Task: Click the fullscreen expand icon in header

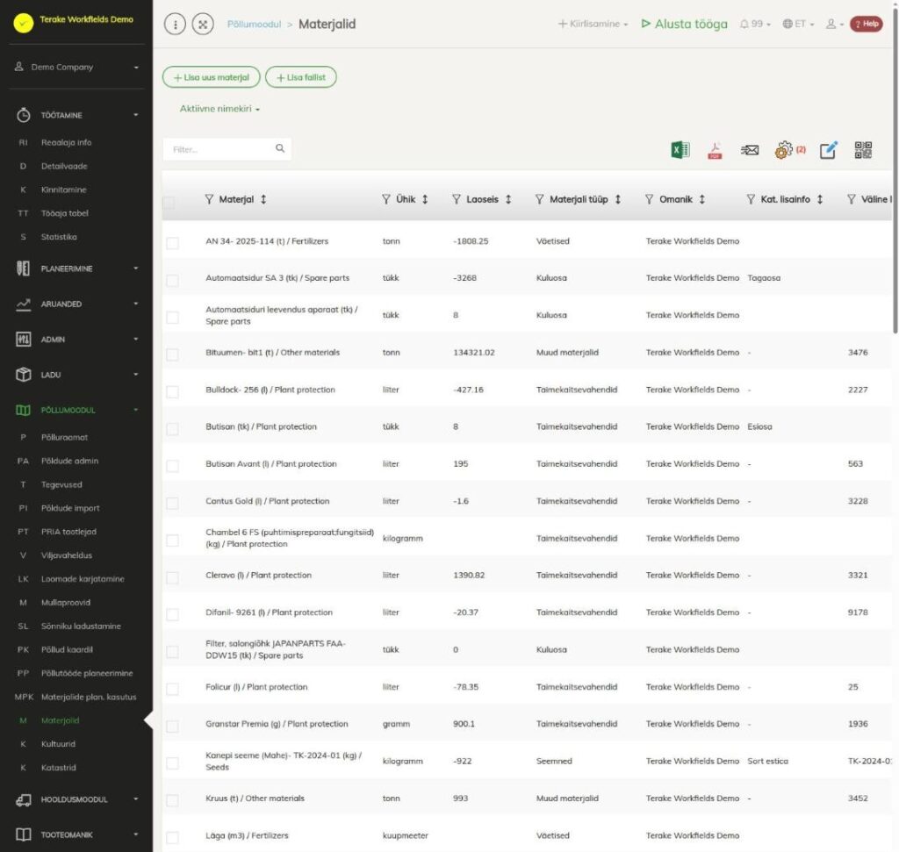Action: 203,24
